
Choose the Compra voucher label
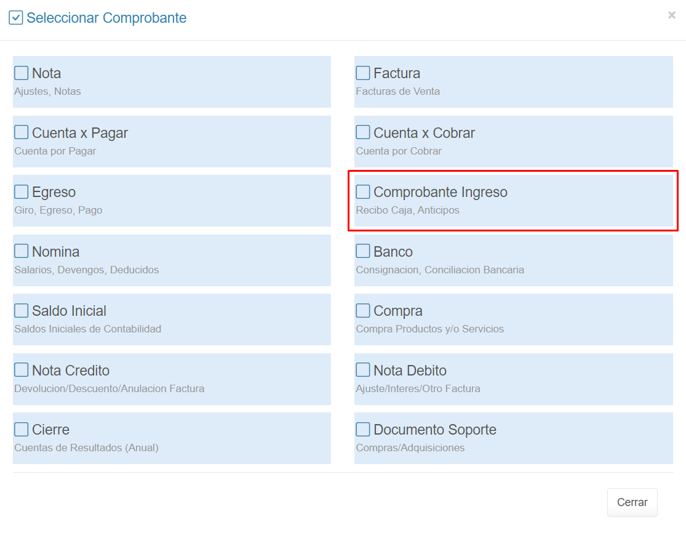point(397,311)
